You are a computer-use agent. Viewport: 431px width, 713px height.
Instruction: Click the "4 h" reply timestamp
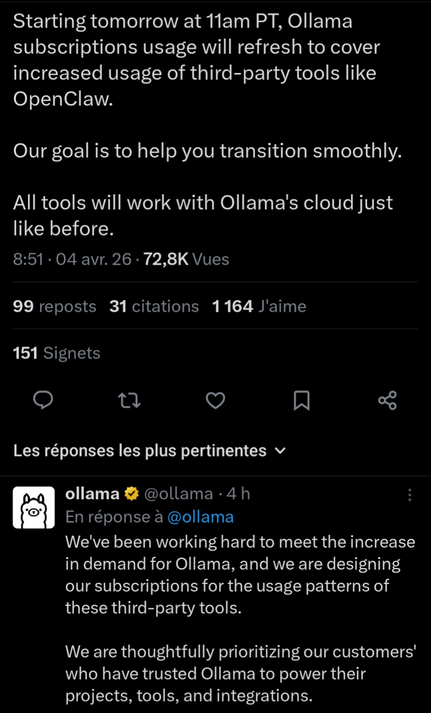pos(238,494)
